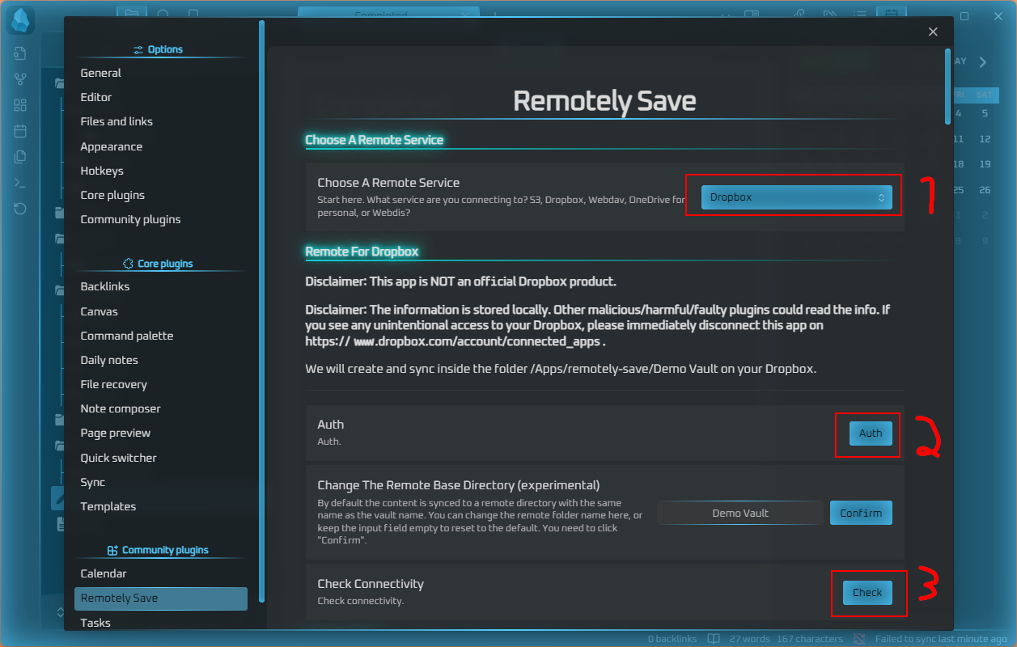Select Remotely Save in the sidebar
1017x647 pixels.
pos(160,598)
